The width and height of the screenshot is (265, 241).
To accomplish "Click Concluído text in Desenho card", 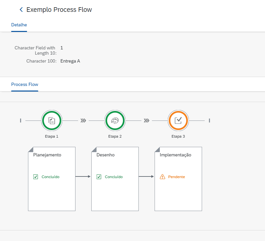I will [114, 177].
